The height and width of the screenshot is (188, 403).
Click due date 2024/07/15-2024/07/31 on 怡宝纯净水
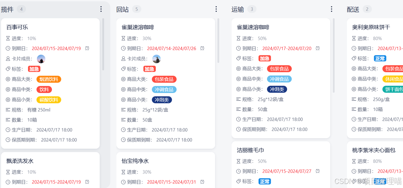(172, 182)
